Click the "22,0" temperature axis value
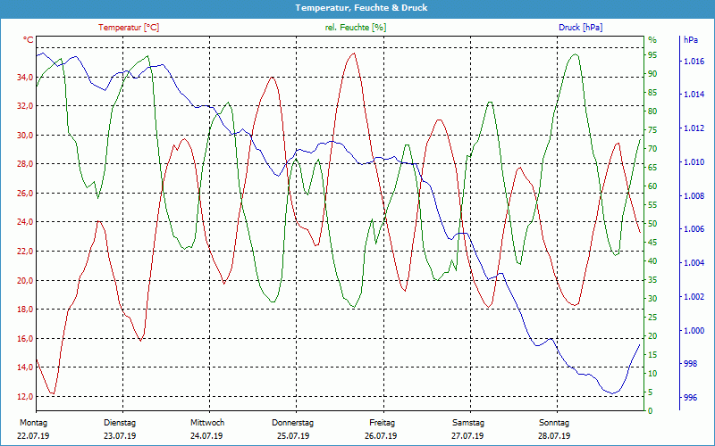 click(x=25, y=252)
